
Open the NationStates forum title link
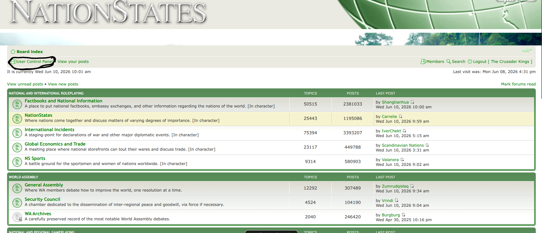coord(38,115)
